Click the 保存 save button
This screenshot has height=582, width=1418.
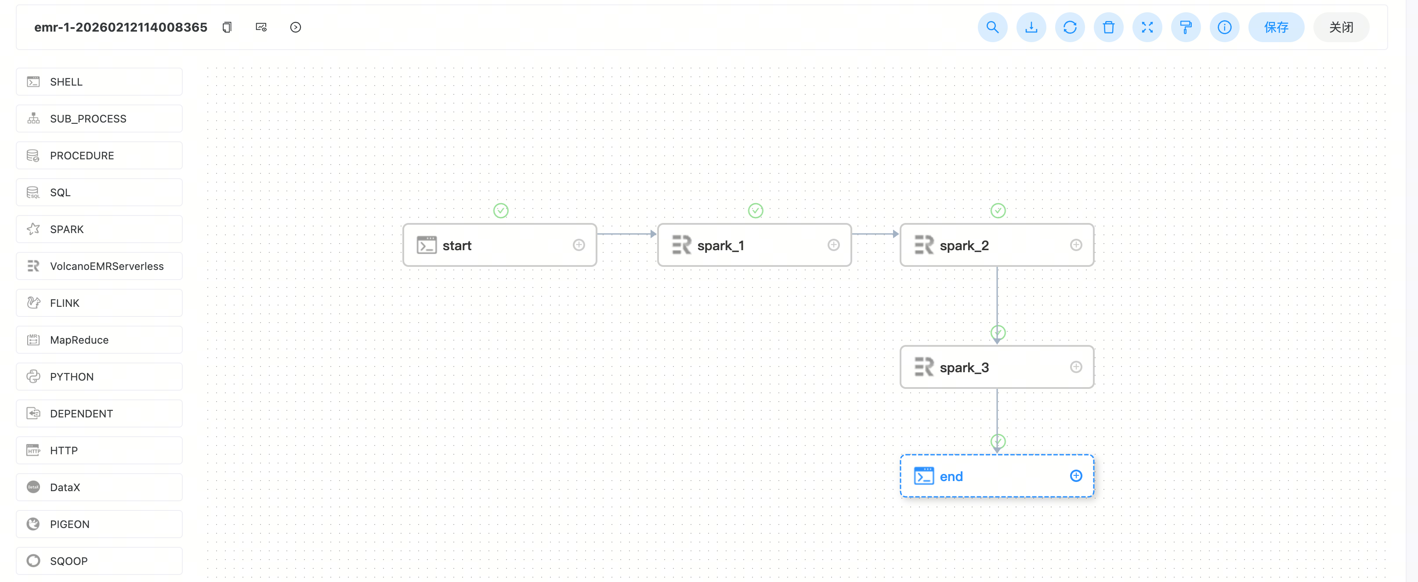[x=1276, y=27]
